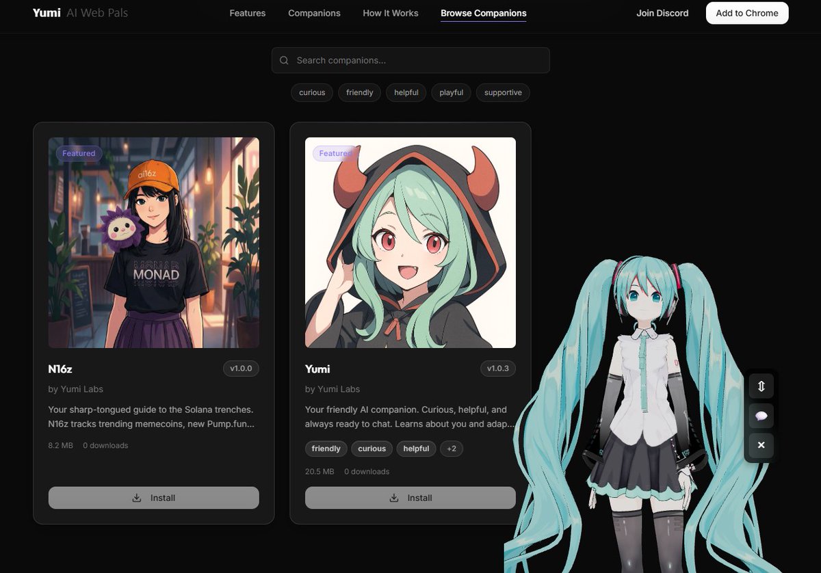Close the avatar overlay with the X icon

[x=761, y=445]
